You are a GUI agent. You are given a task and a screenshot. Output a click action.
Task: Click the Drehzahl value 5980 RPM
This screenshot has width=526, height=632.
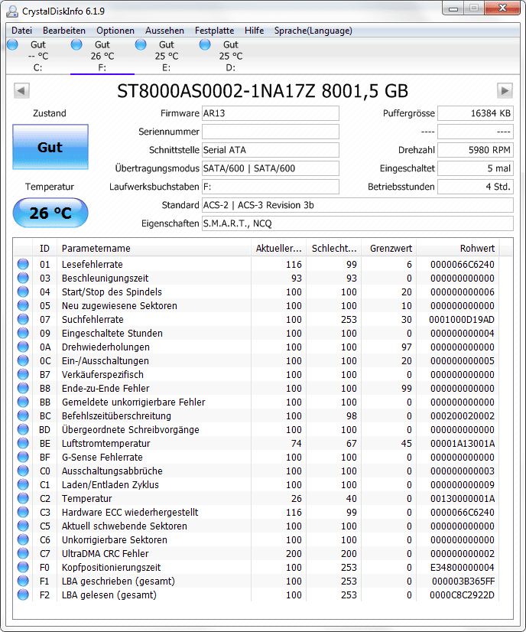pyautogui.click(x=476, y=150)
